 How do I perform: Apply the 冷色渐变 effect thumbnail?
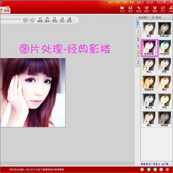click(x=164, y=48)
